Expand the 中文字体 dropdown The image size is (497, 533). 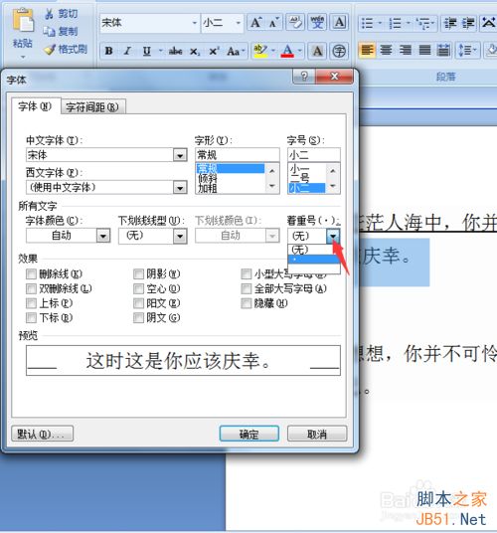(x=180, y=155)
